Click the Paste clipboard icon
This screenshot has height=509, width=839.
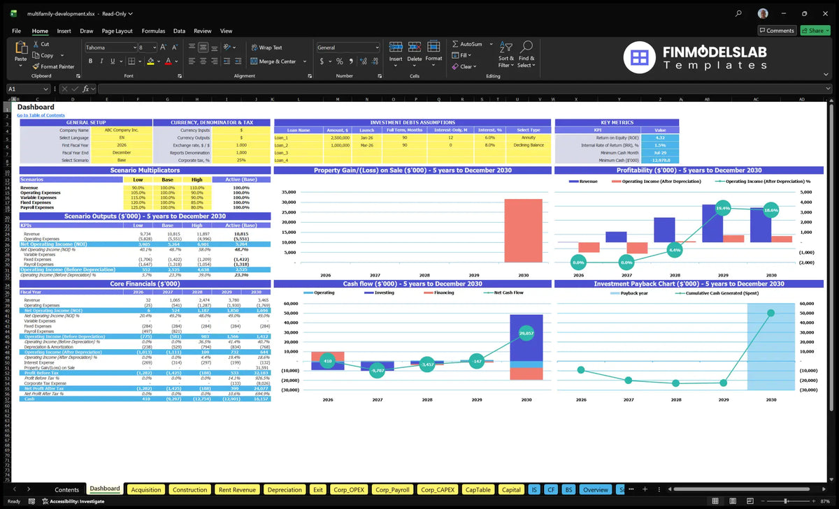tap(20, 48)
